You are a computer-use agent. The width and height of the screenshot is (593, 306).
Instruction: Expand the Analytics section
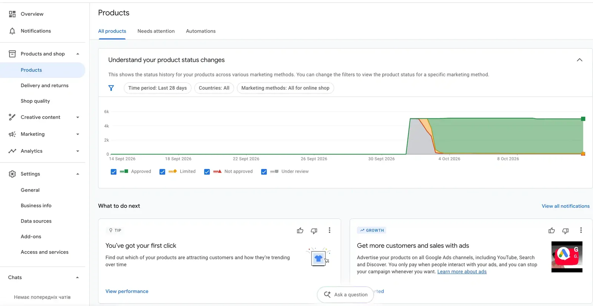coord(78,151)
